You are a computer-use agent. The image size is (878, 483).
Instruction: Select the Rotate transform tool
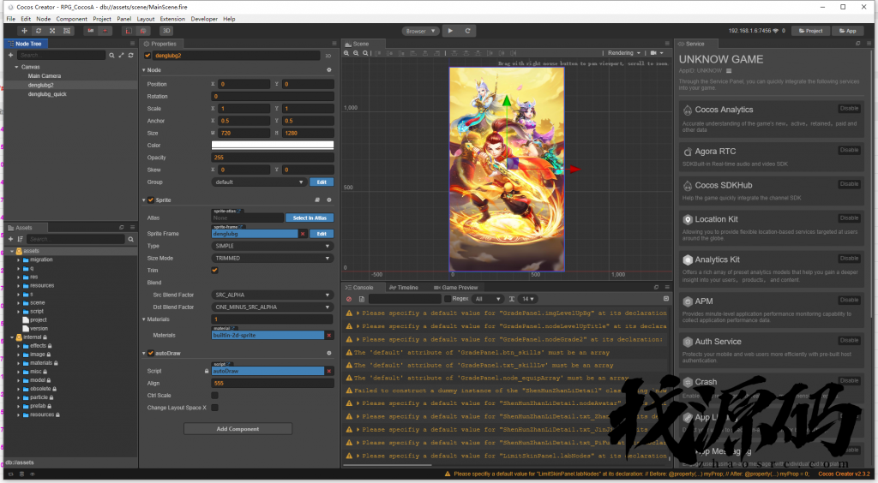(x=38, y=31)
